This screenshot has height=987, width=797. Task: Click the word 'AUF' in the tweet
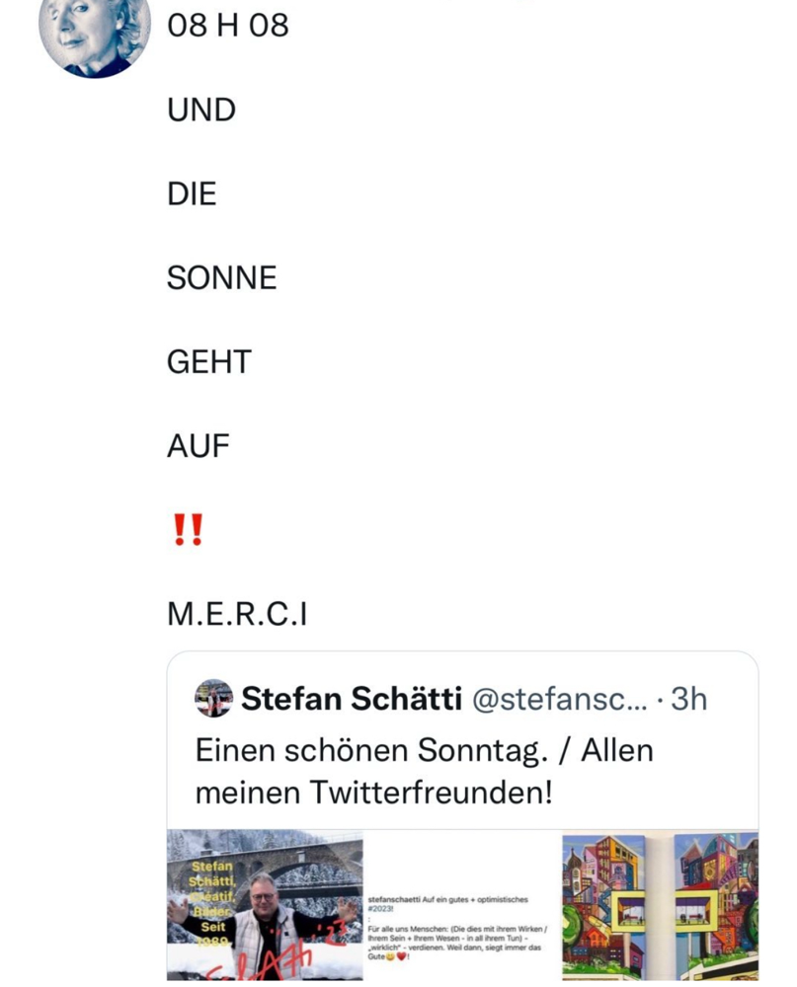198,444
